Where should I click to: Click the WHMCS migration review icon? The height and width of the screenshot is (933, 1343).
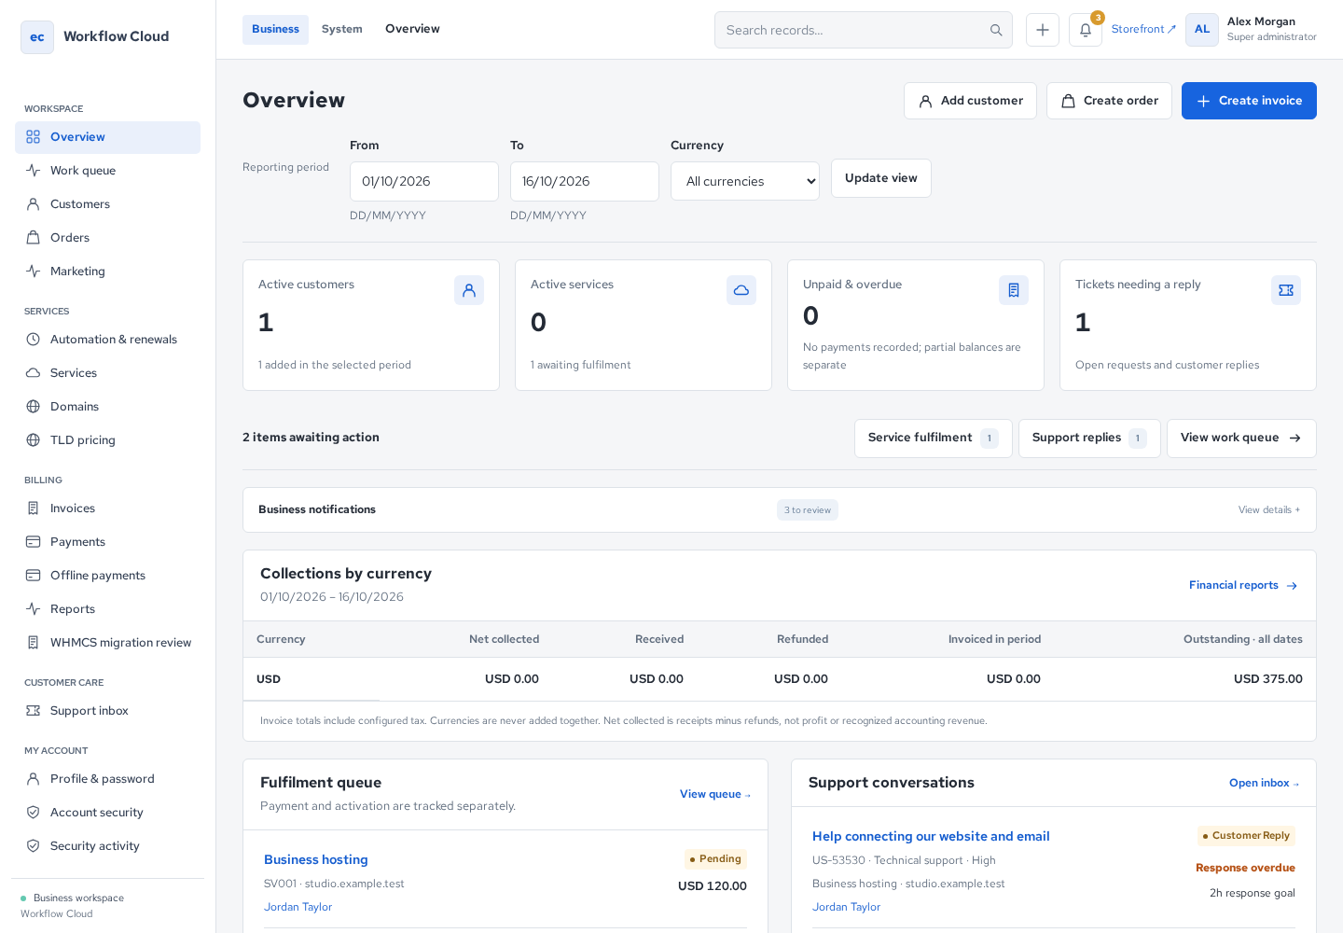(x=34, y=643)
